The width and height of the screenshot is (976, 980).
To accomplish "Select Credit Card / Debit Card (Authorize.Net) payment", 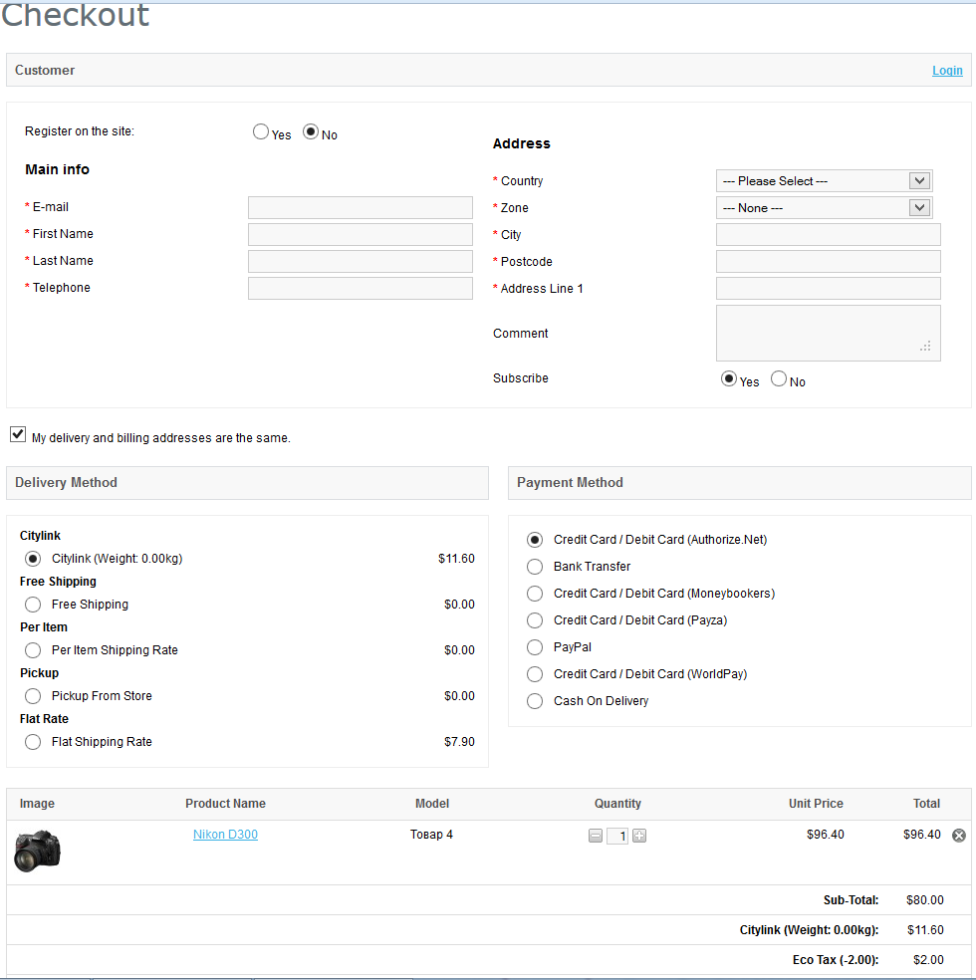I will [535, 540].
